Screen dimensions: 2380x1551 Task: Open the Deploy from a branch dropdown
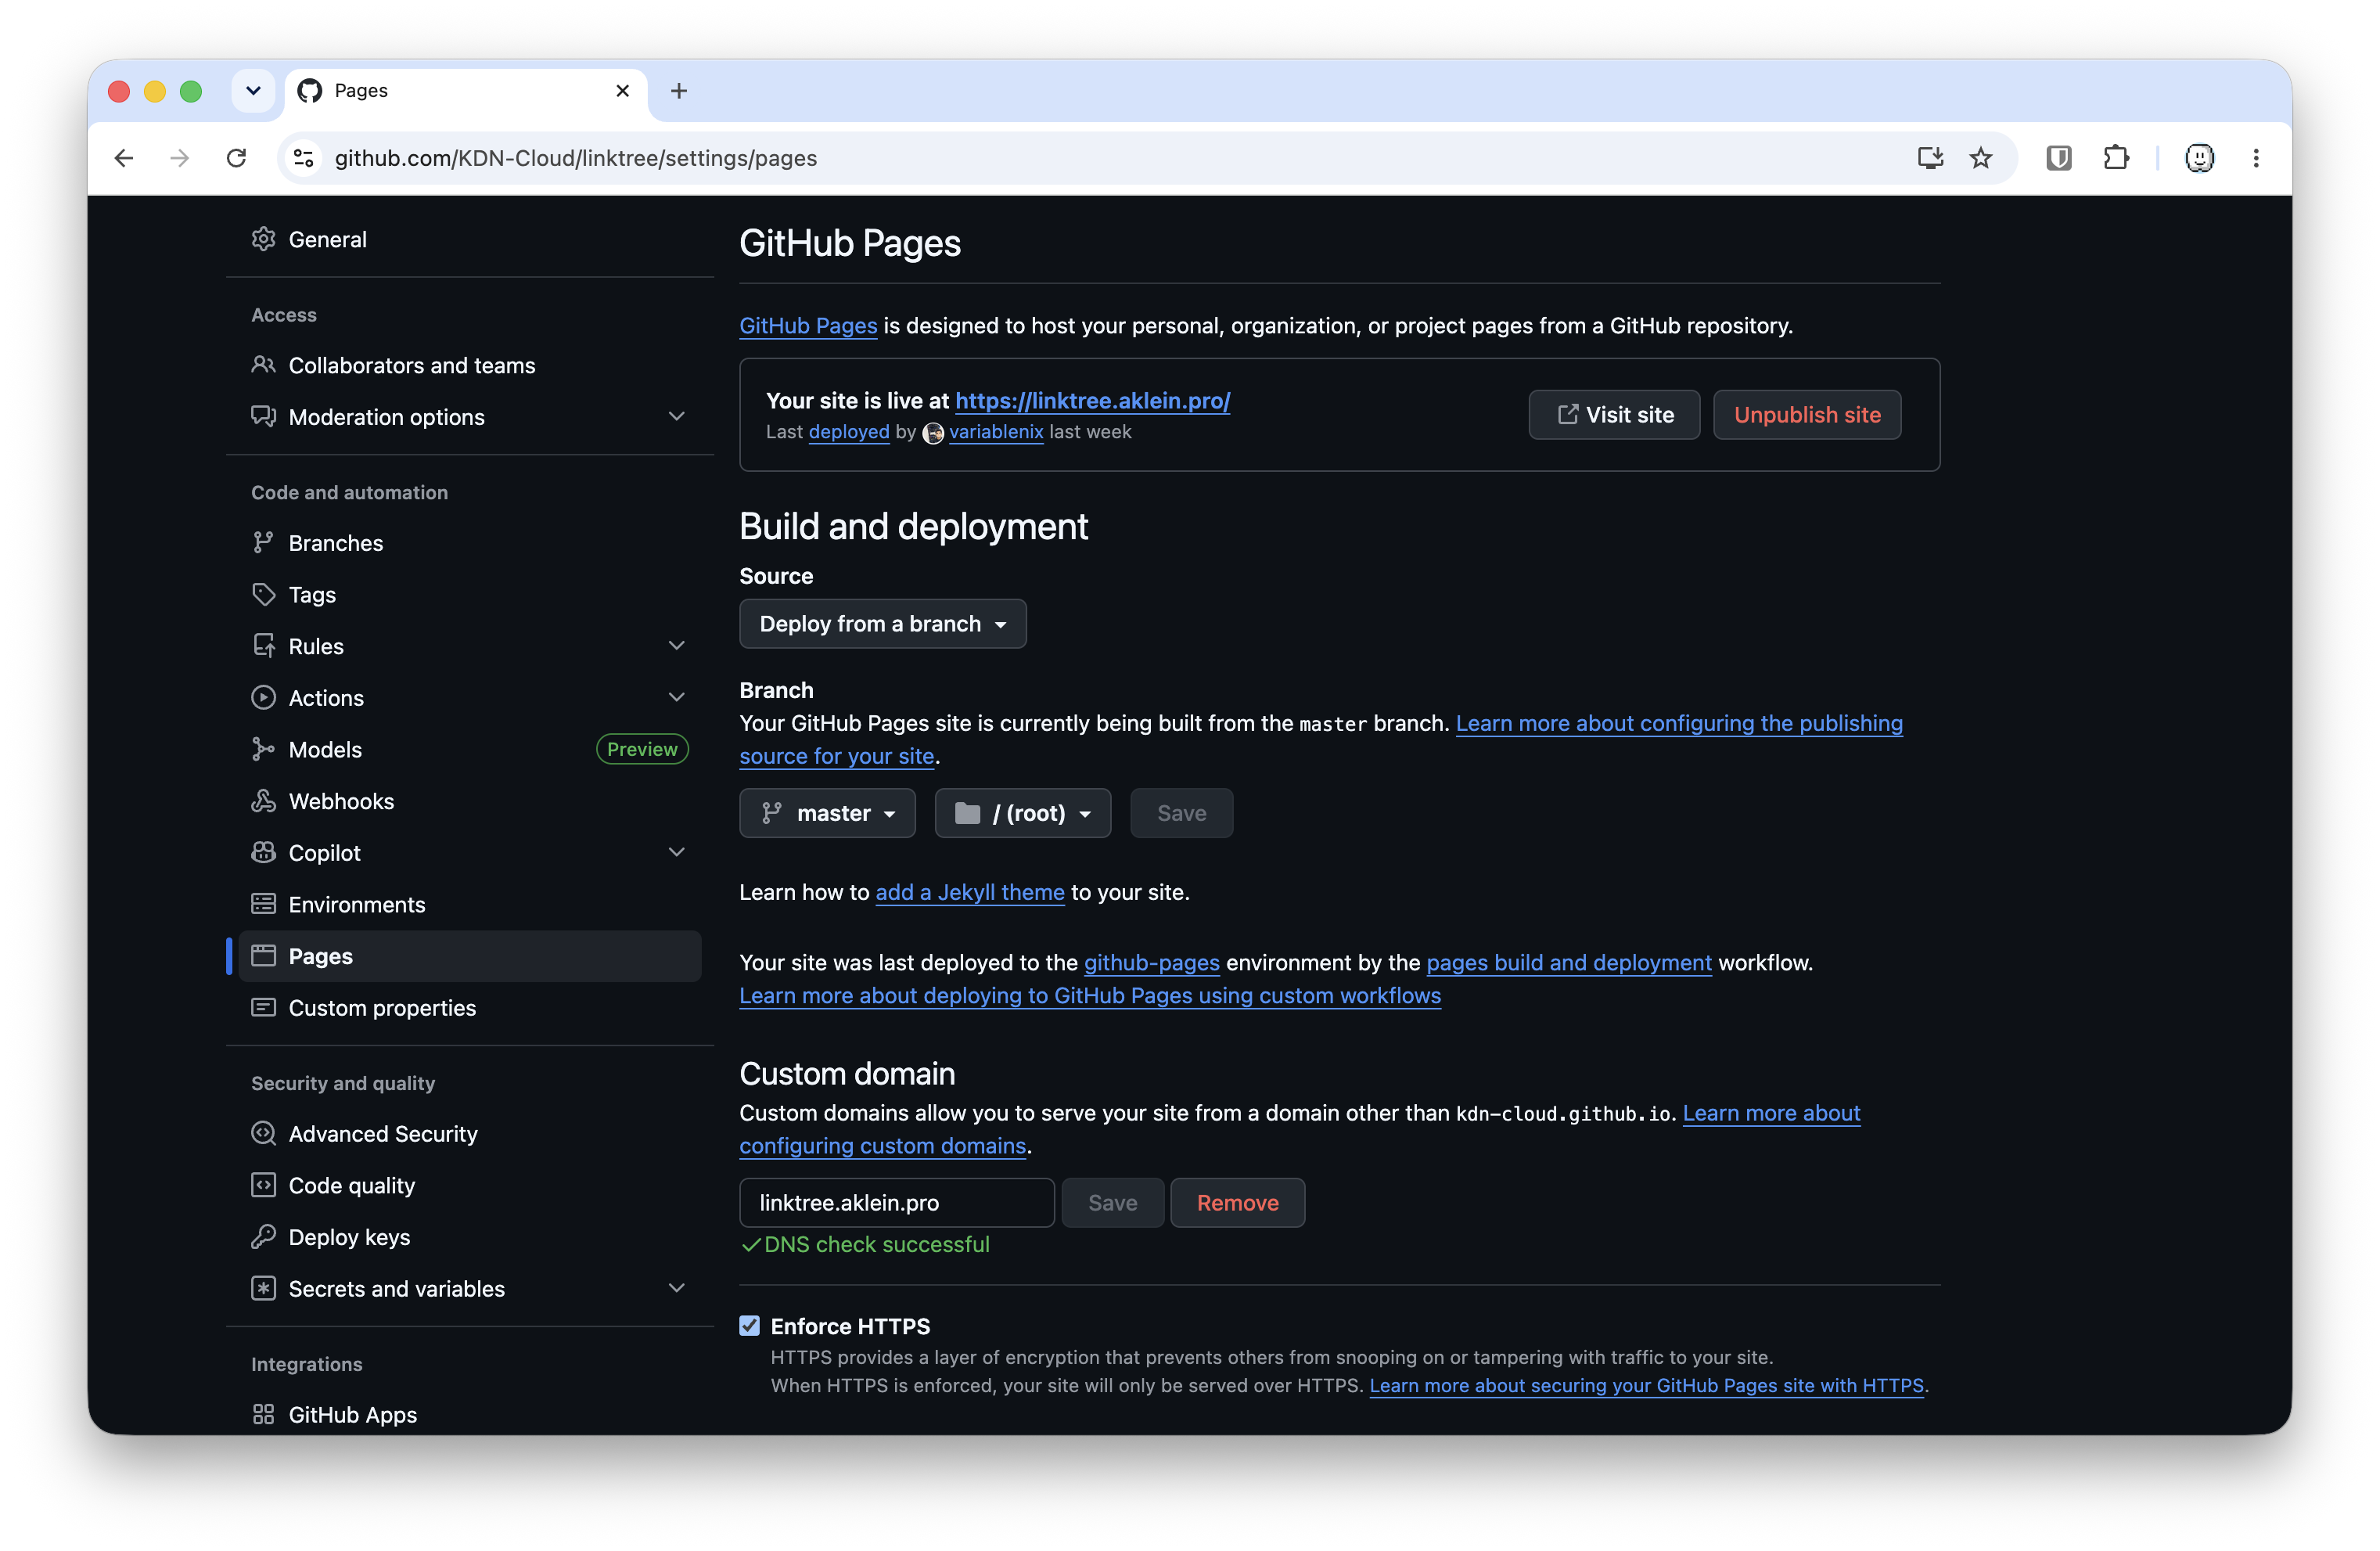point(883,623)
